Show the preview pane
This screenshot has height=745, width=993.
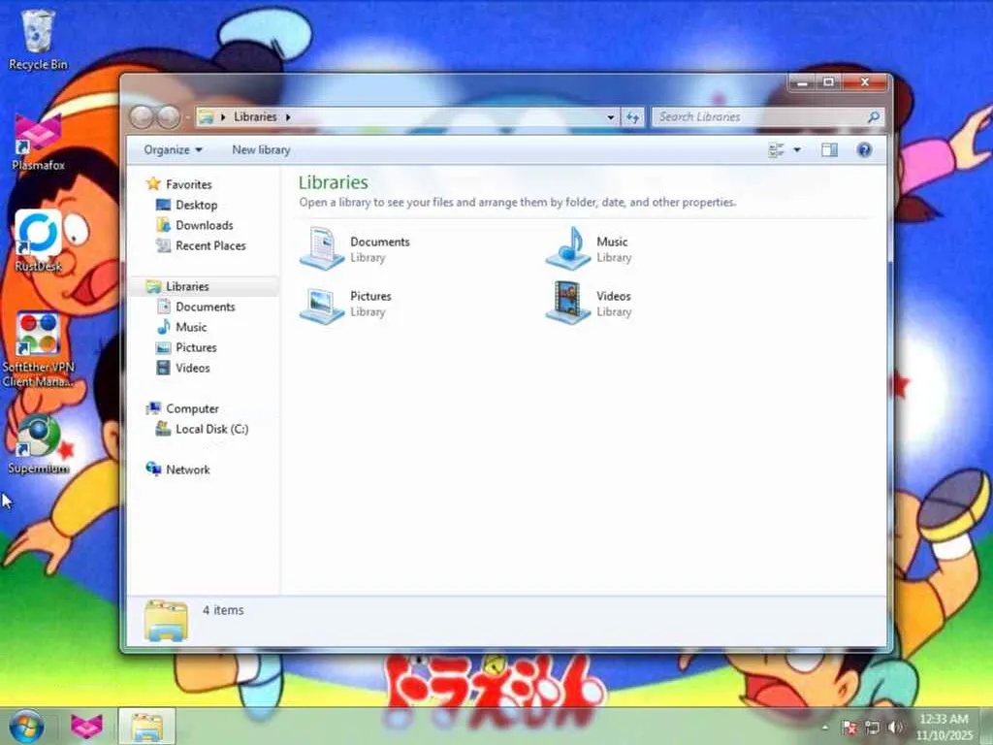point(829,150)
